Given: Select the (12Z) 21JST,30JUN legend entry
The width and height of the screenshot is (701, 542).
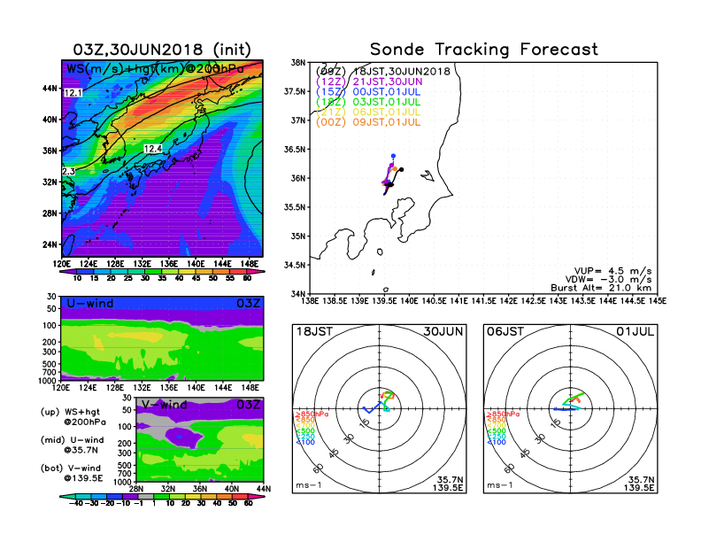Looking at the screenshot, I should (x=369, y=81).
